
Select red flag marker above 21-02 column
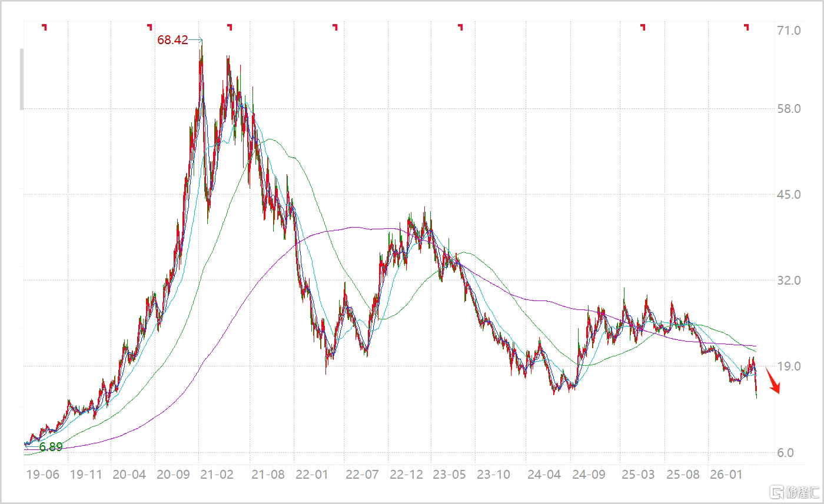coord(230,27)
